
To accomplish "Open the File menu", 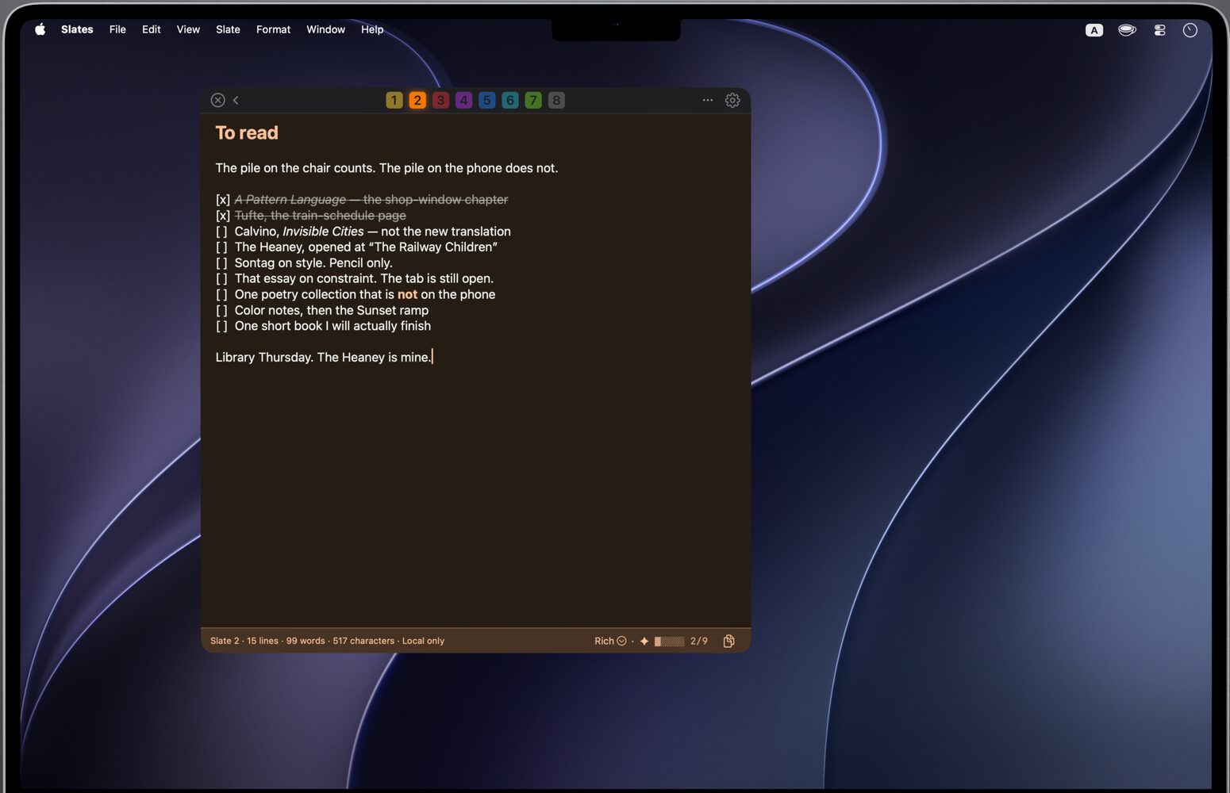I will pyautogui.click(x=117, y=29).
